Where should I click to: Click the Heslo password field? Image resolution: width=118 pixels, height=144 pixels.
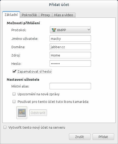tap(70, 64)
